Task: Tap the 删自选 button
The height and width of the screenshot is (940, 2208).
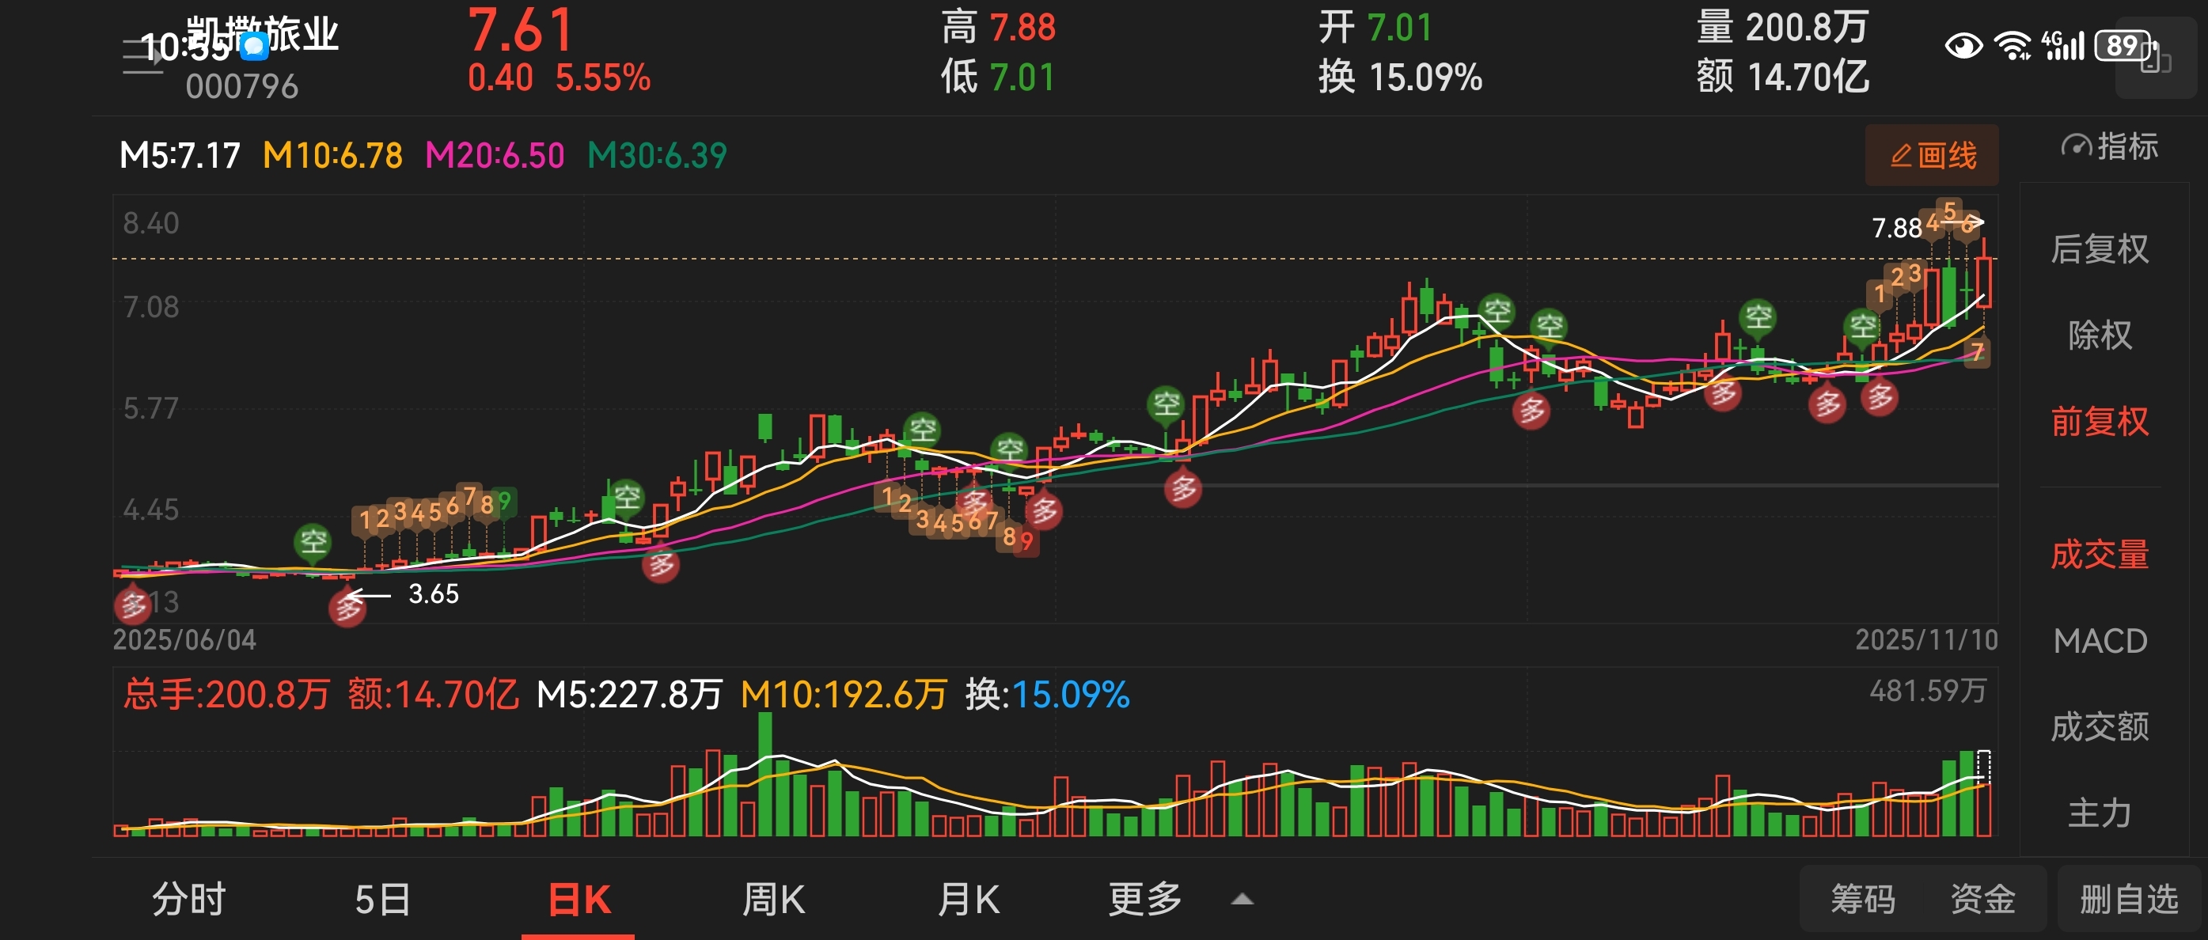Action: [x=2128, y=900]
